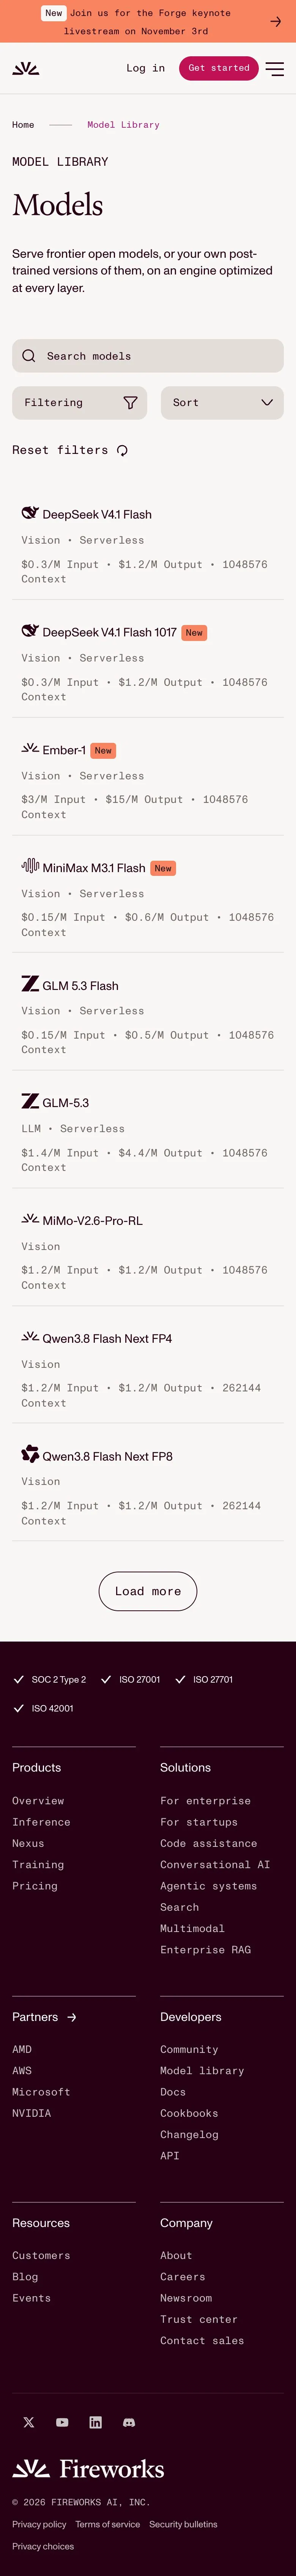Open the LinkedIn social icon
The width and height of the screenshot is (296, 2576).
[96, 2422]
